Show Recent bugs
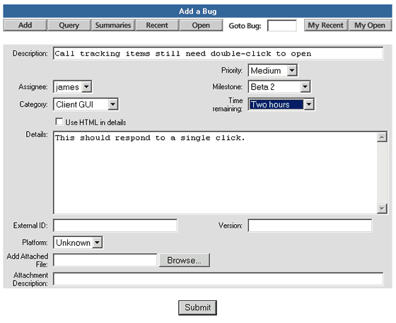396x323 pixels. pyautogui.click(x=157, y=25)
